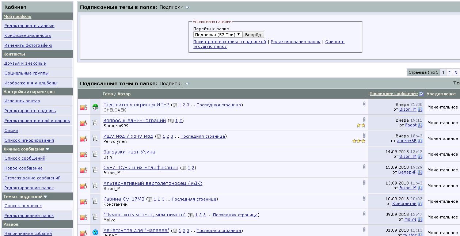Go to last post in Альтернативный вертолетоносец row
Image resolution: width=460 pixels, height=236 pixels.
[420, 188]
